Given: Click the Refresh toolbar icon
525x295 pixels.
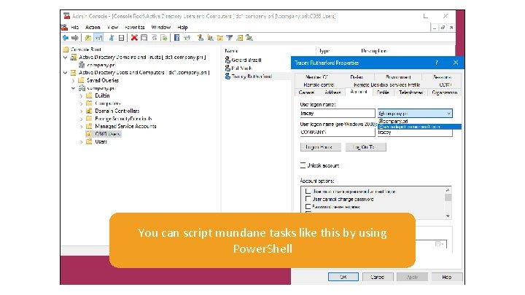Looking at the screenshot, I should point(155,38).
